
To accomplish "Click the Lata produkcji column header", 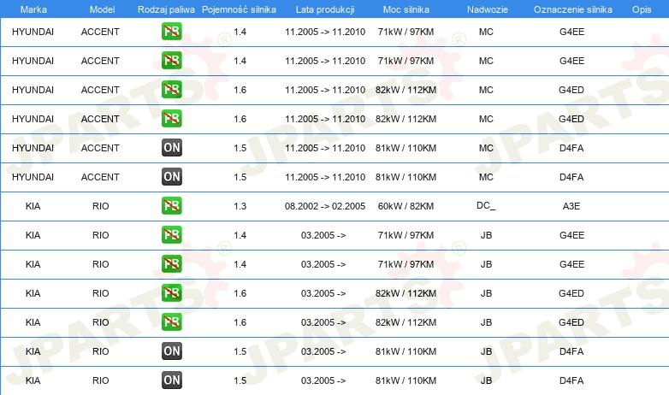I will 325,9.
